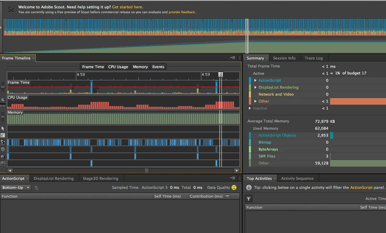386x233 pixels.
Task: Click the timeline scrollbar right arrow
Action: tap(237, 170)
